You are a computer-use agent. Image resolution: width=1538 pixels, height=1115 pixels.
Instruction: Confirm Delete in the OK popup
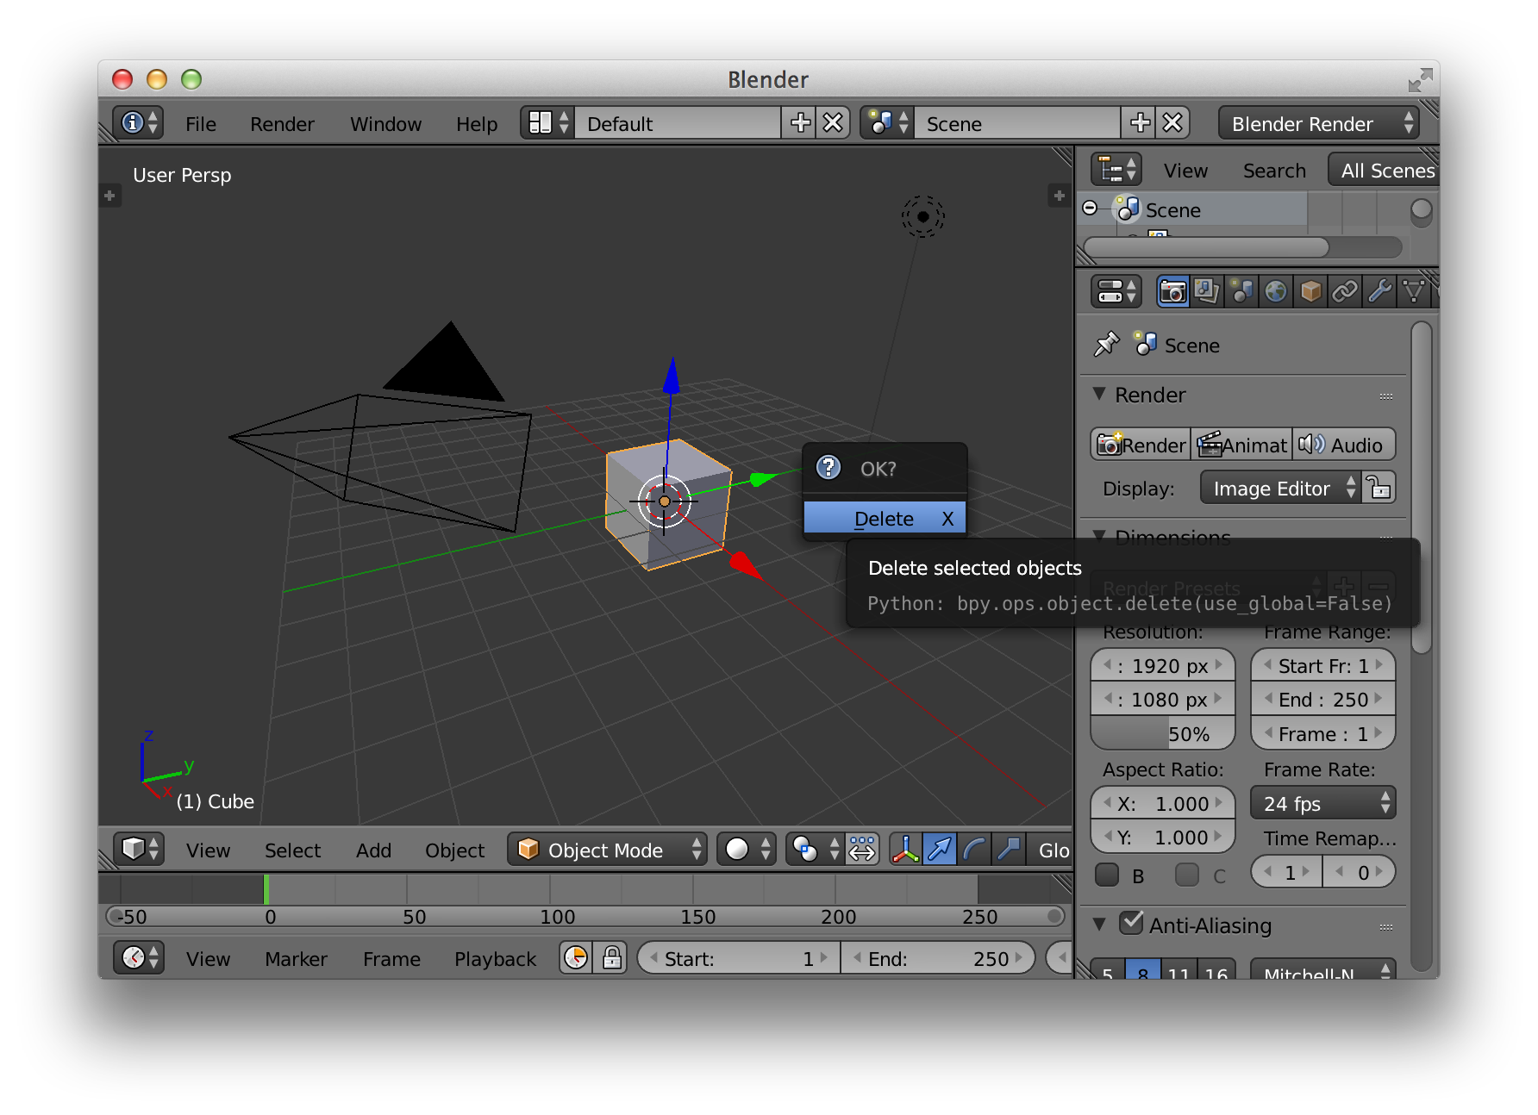coord(885,518)
